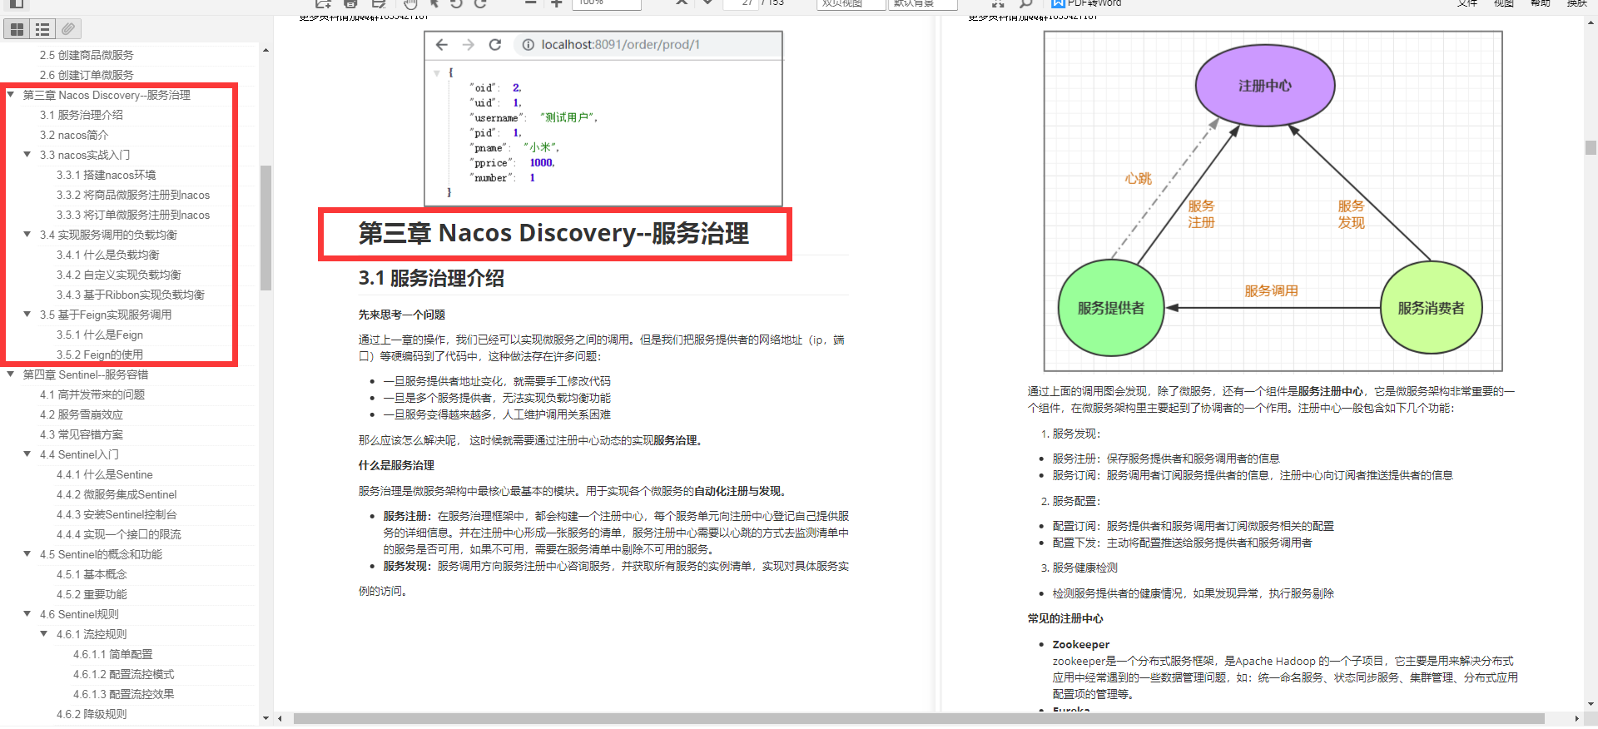Image resolution: width=1598 pixels, height=729 pixels.
Task: Open 3.5.1 什么是Feign
Action: coord(100,335)
